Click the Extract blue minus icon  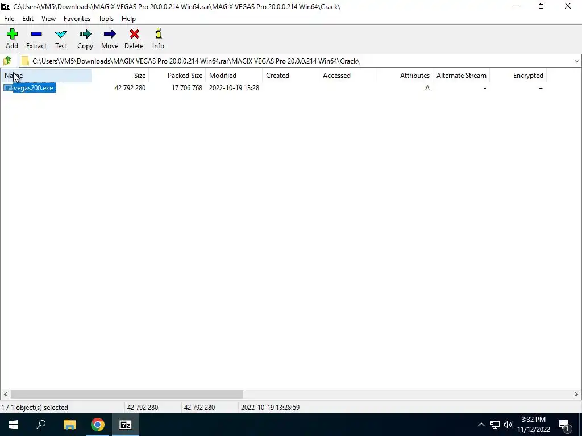tap(36, 34)
